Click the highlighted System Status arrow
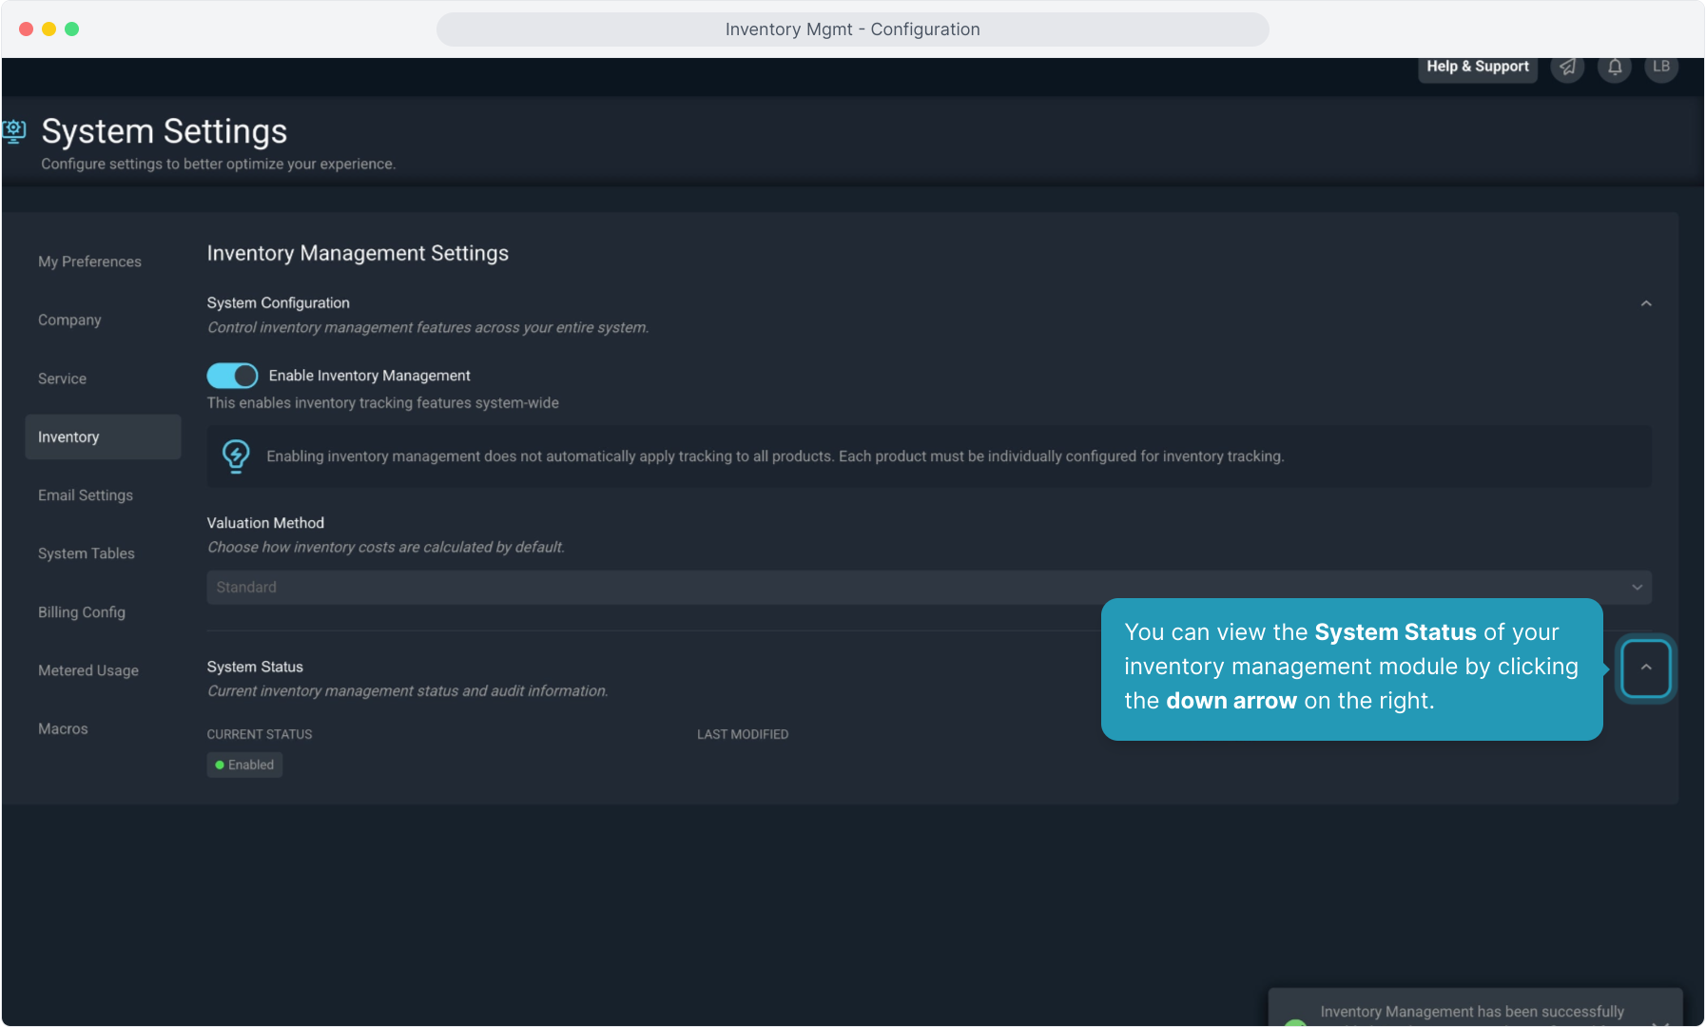The height and width of the screenshot is (1027, 1706). tap(1646, 668)
